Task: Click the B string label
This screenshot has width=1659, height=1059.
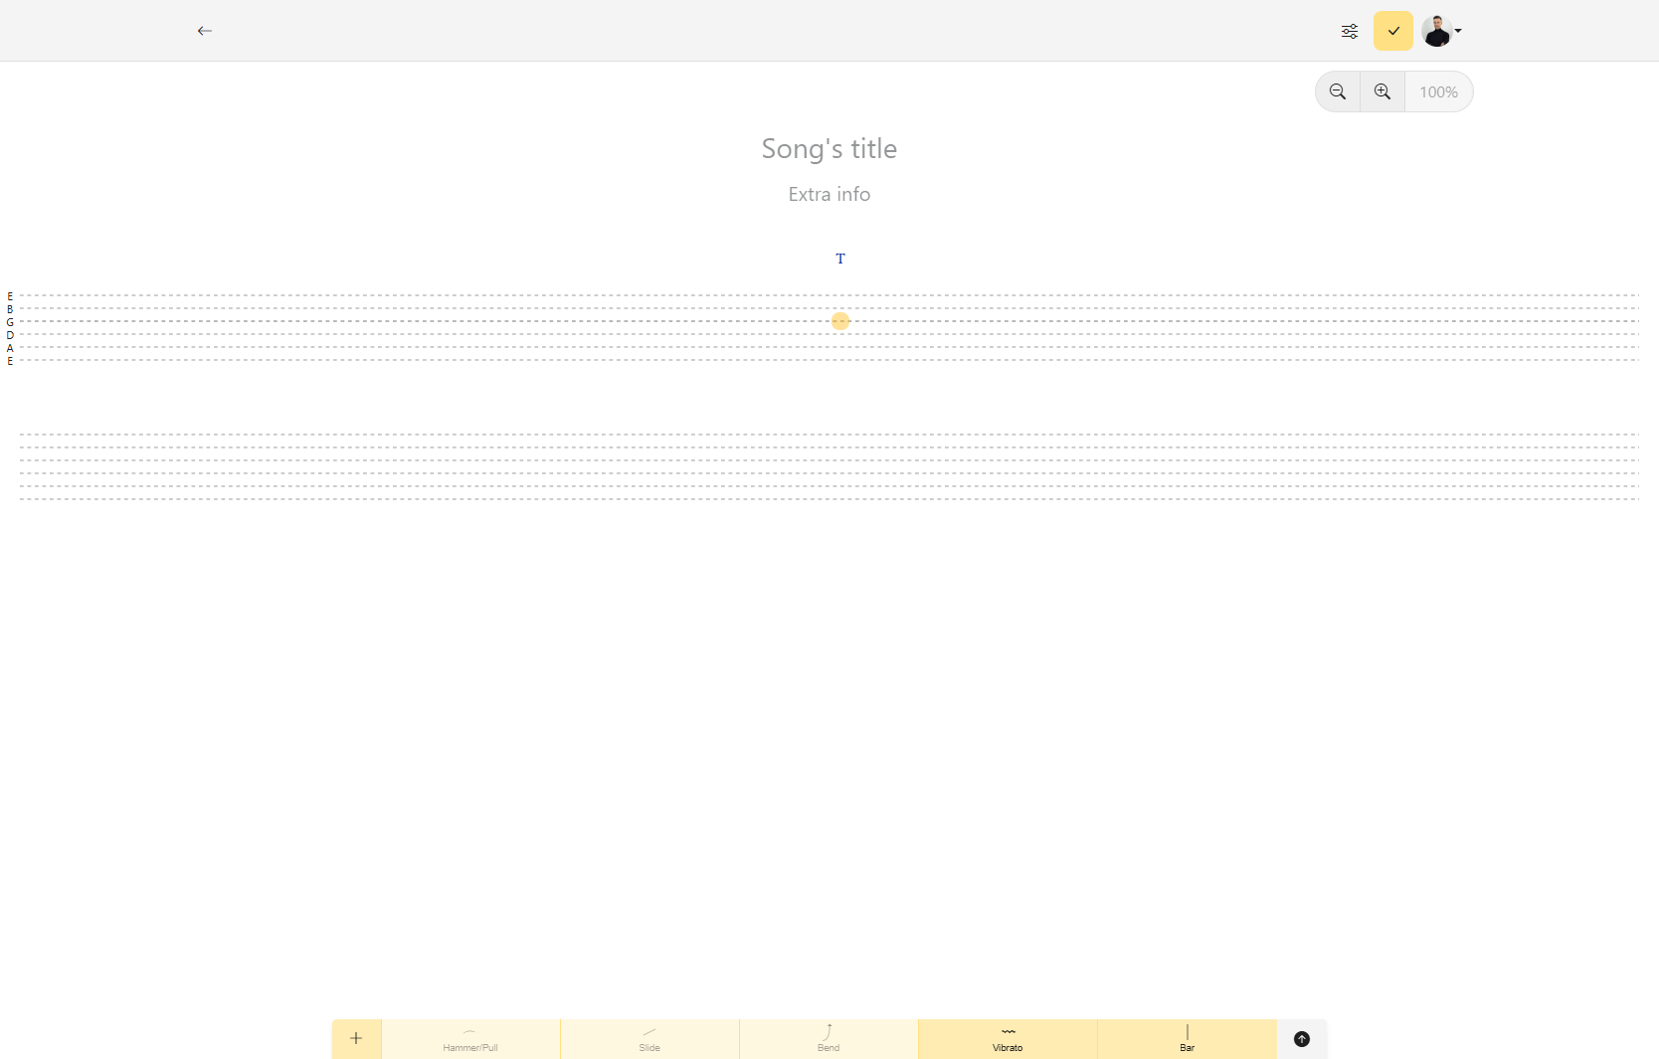Action: click(10, 309)
